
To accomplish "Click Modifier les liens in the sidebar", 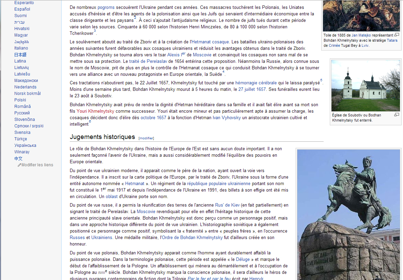I will (x=37, y=165).
